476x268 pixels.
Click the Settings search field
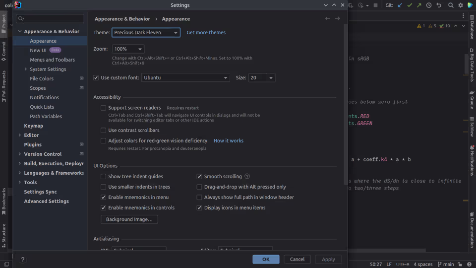tap(50, 18)
